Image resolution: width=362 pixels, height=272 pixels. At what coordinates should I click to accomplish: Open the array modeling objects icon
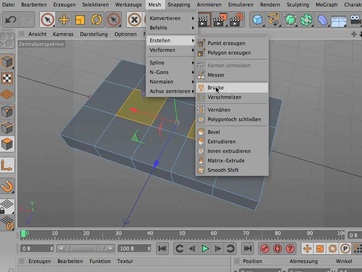coord(306,19)
